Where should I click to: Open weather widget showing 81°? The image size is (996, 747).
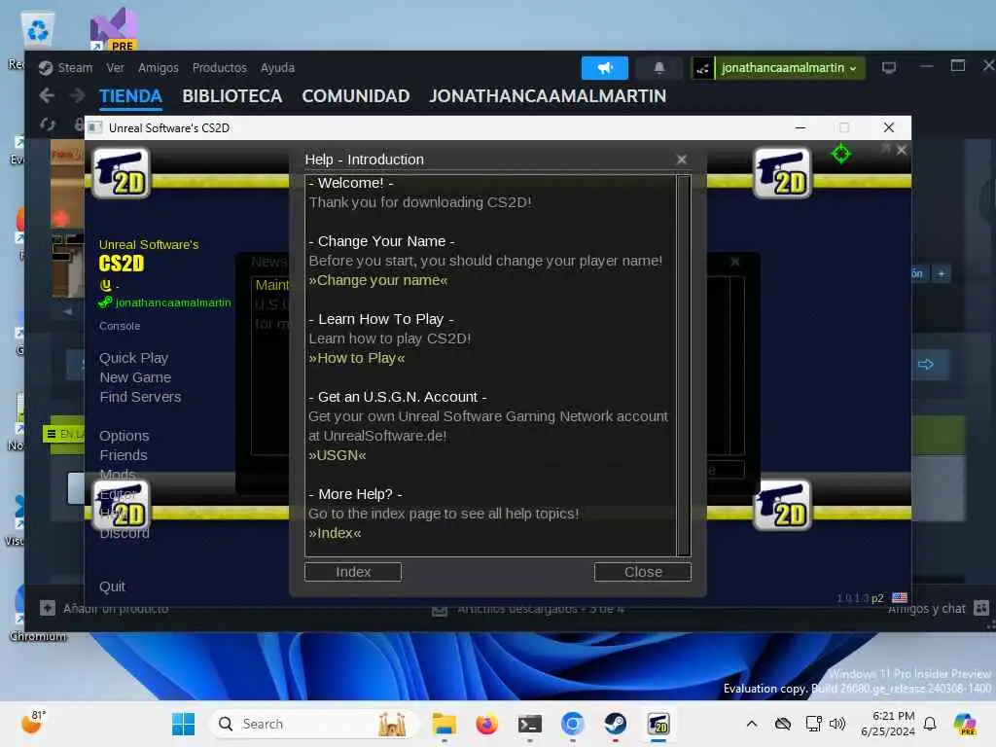(33, 723)
